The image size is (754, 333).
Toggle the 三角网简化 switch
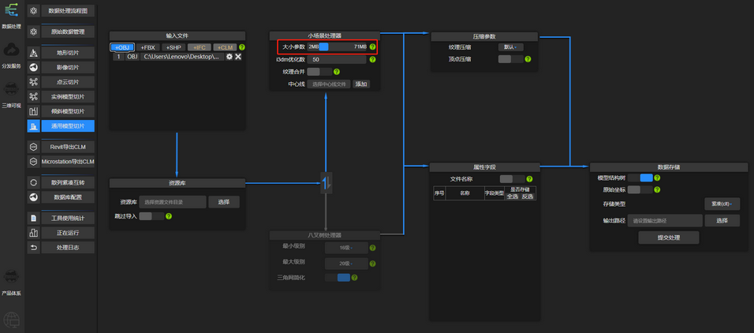point(338,278)
